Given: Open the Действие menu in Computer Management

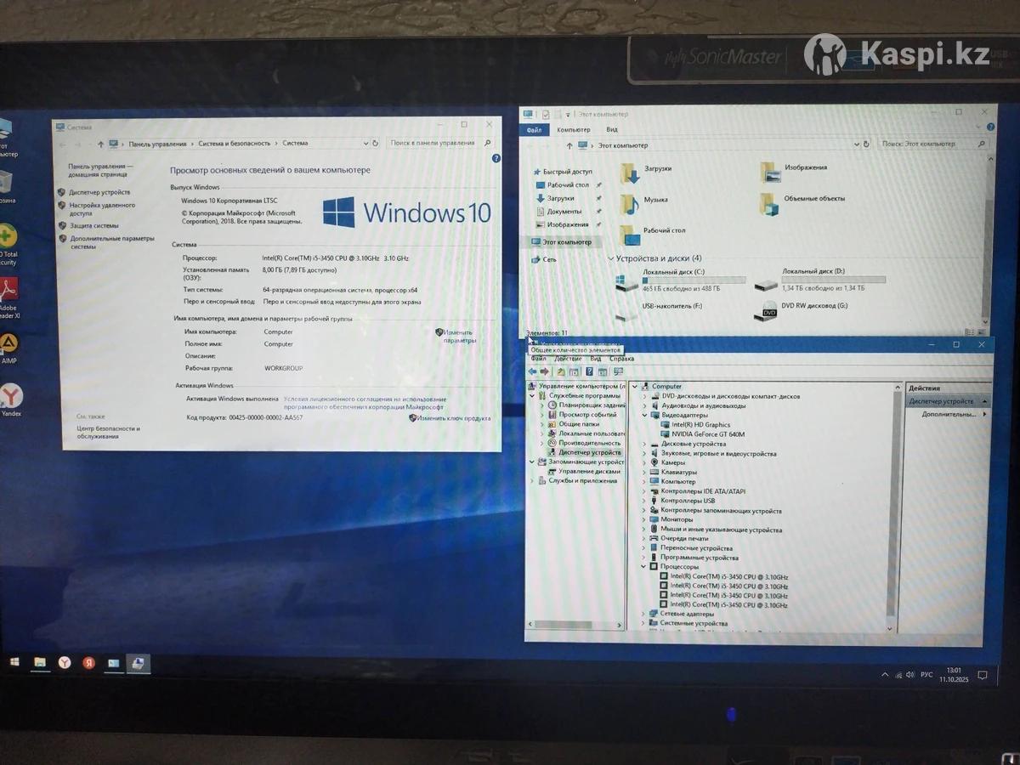Looking at the screenshot, I should point(567,359).
